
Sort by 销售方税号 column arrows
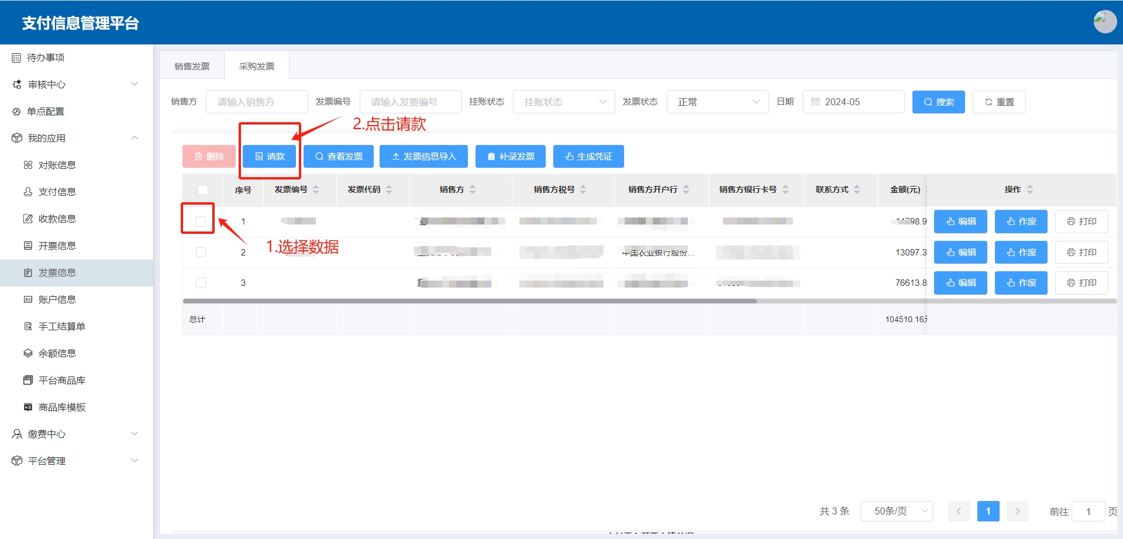click(x=583, y=189)
